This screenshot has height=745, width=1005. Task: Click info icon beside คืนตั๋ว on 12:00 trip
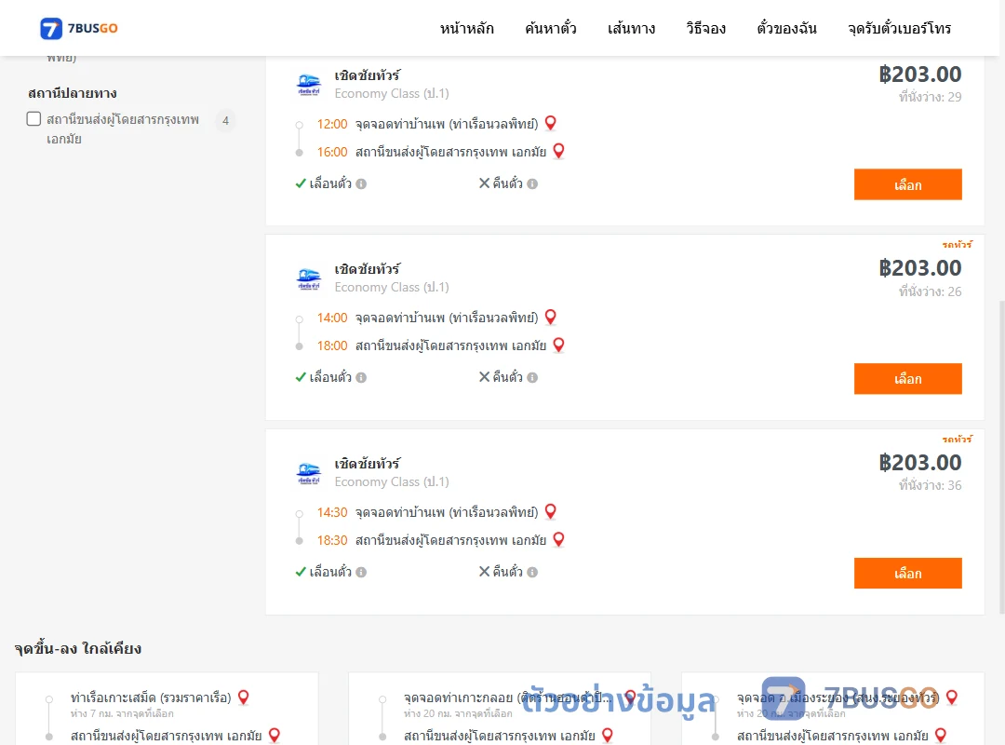click(532, 184)
